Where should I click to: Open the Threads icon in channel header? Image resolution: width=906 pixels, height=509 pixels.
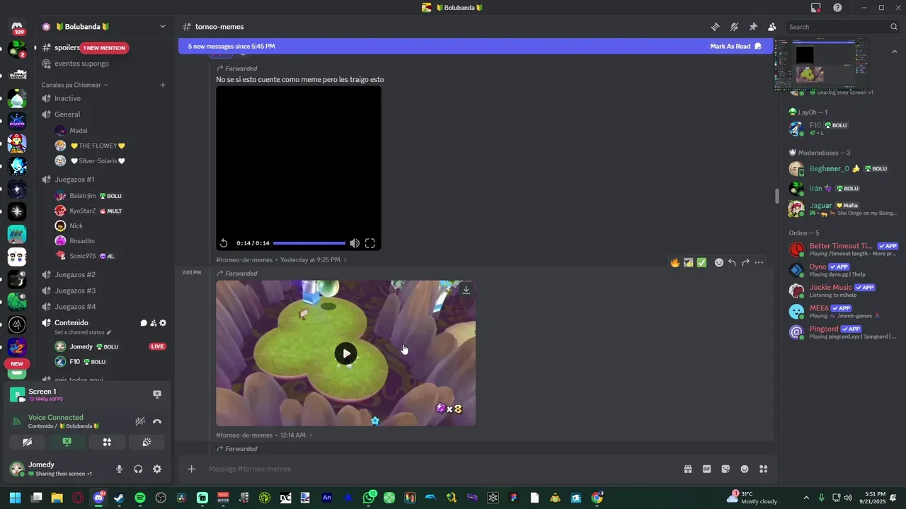coord(716,27)
